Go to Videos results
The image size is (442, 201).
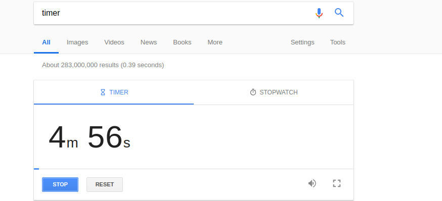coord(114,42)
